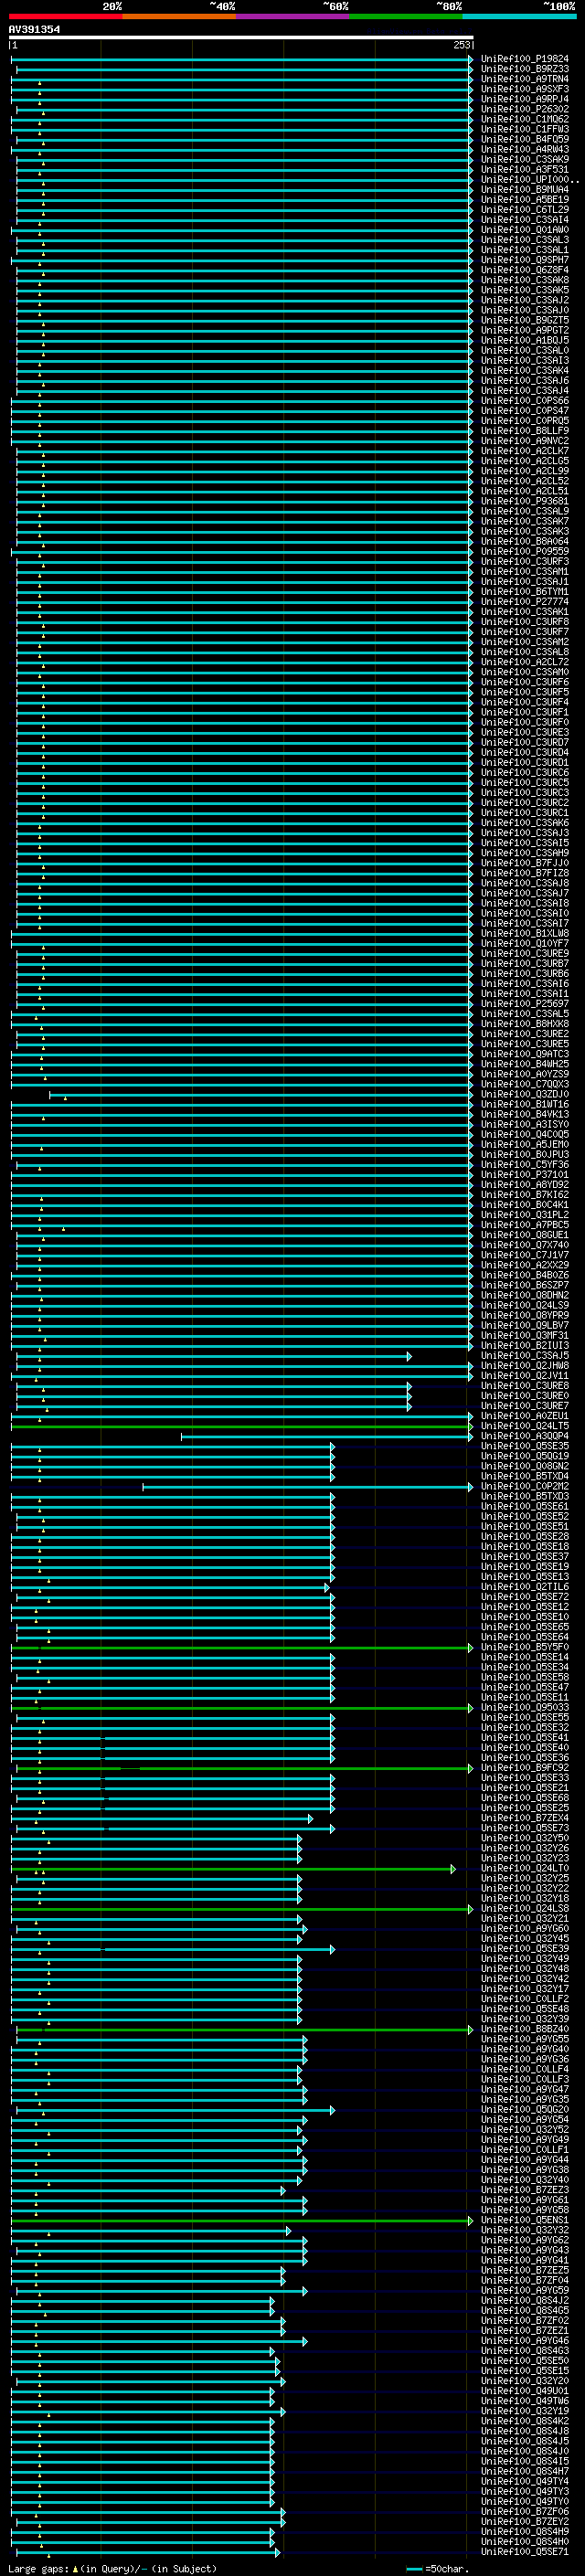Click the white query sequence bar

pyautogui.click(x=241, y=38)
